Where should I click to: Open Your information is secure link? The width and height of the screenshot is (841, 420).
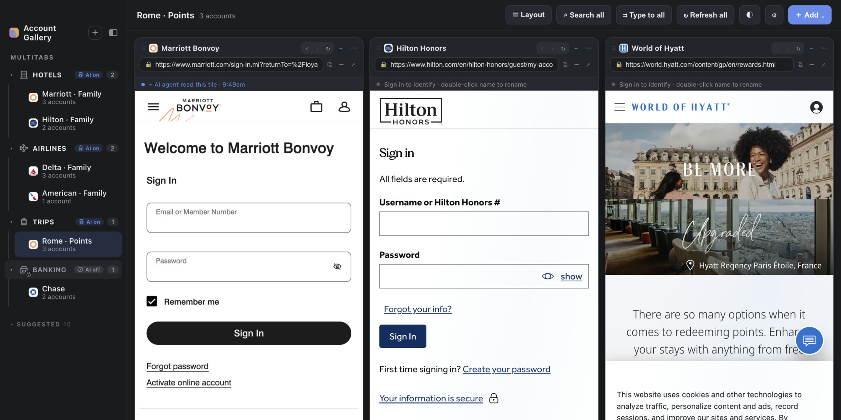(x=431, y=398)
